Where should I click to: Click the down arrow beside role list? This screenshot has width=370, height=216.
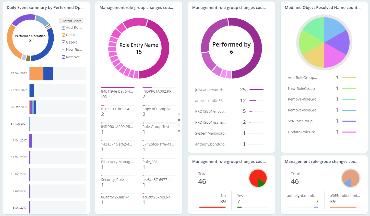point(179,131)
